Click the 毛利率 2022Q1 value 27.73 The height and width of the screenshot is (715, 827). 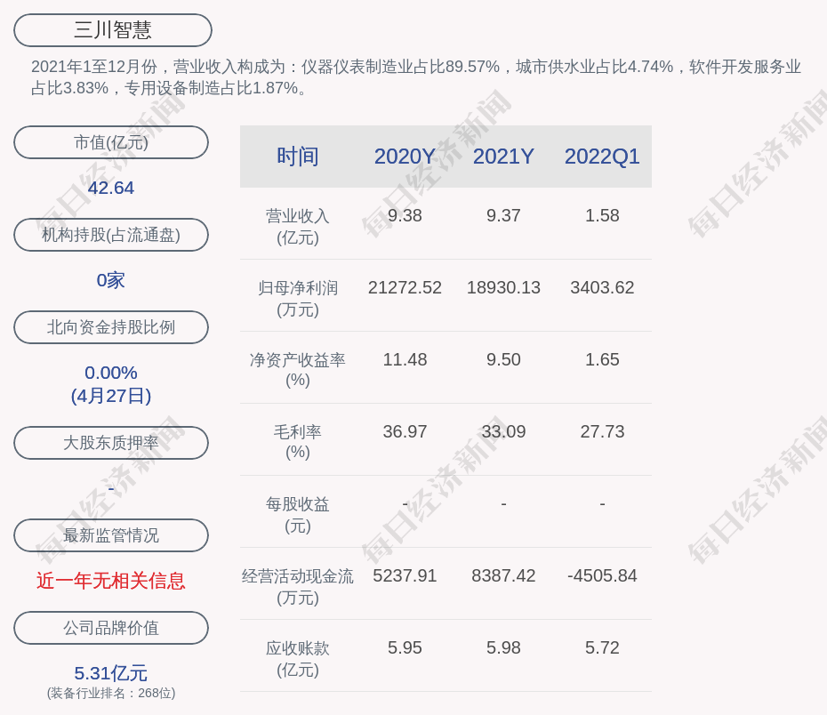click(x=602, y=432)
